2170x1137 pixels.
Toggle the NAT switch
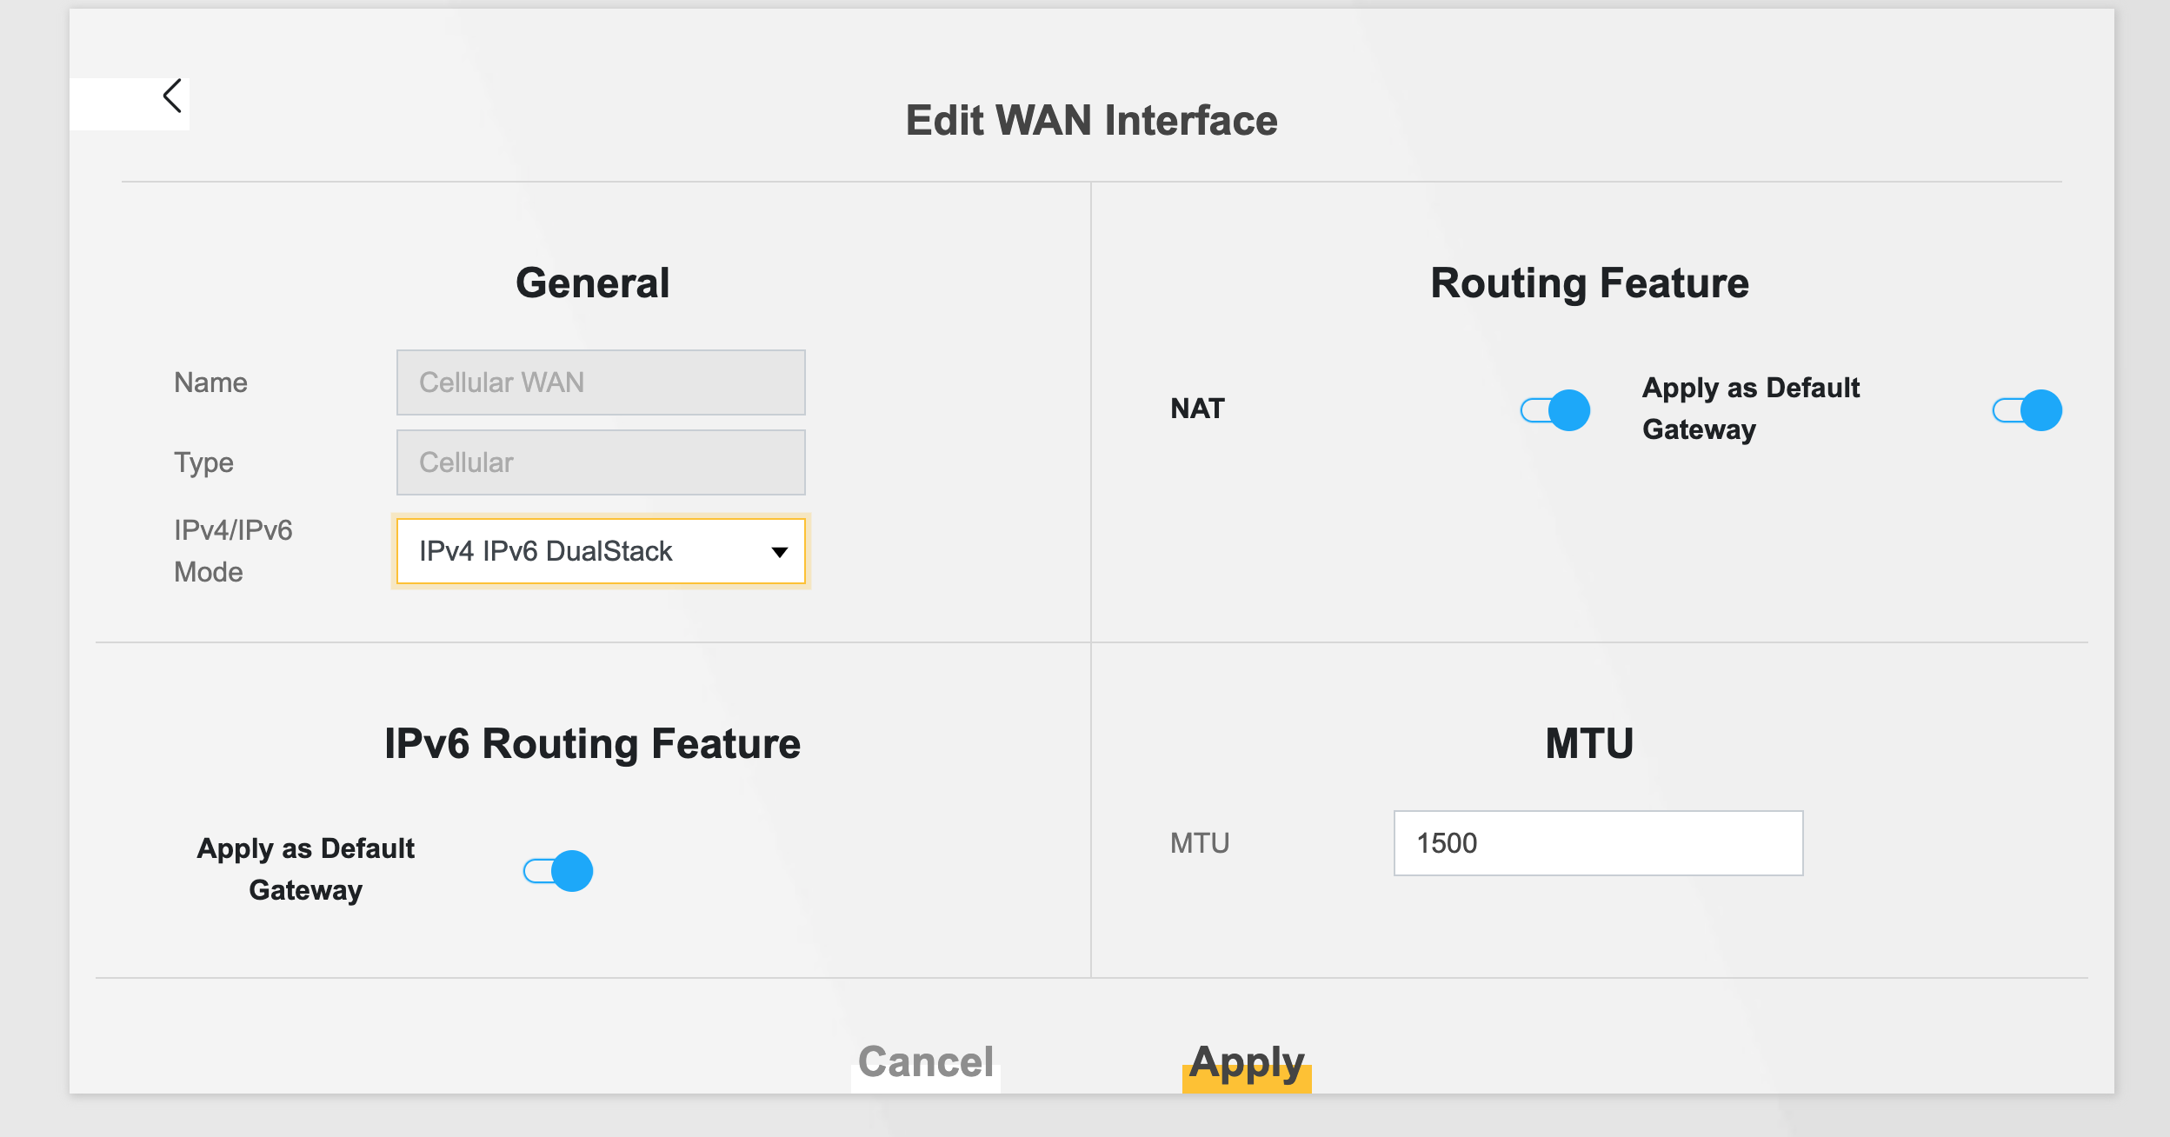[1555, 410]
